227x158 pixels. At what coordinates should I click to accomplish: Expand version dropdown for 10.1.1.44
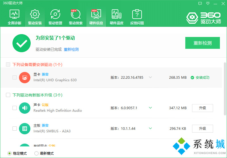click(x=150, y=128)
